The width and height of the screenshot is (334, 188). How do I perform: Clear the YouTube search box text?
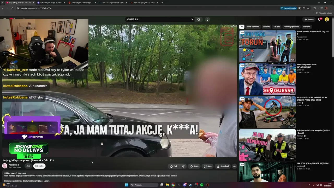(x=192, y=19)
